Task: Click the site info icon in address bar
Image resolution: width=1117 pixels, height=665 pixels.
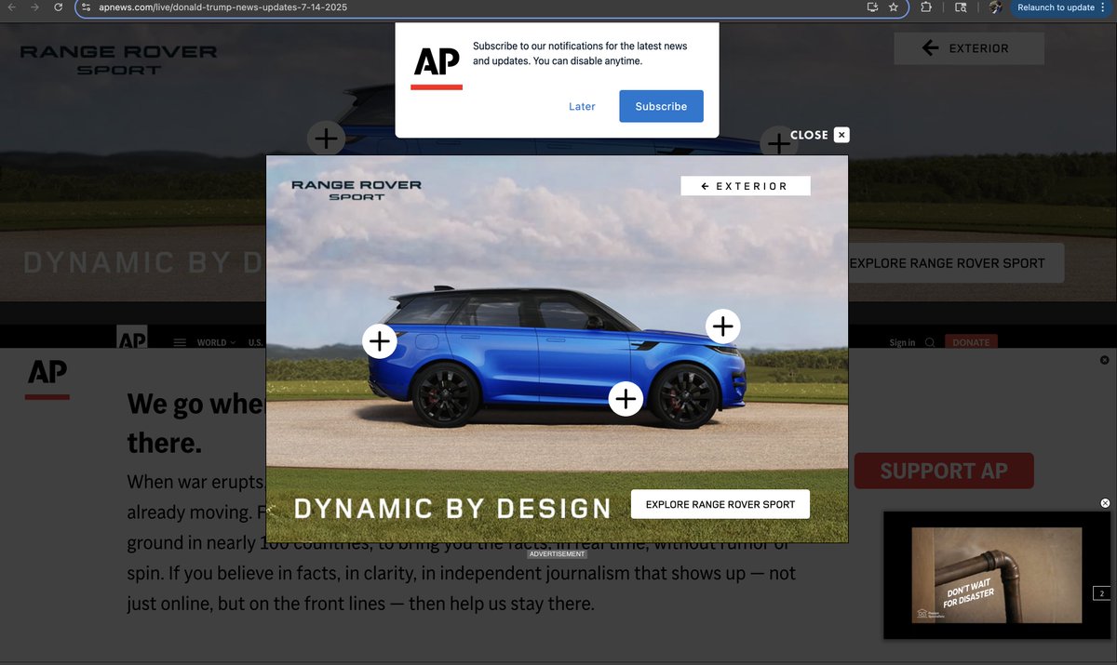Action: pyautogui.click(x=86, y=7)
